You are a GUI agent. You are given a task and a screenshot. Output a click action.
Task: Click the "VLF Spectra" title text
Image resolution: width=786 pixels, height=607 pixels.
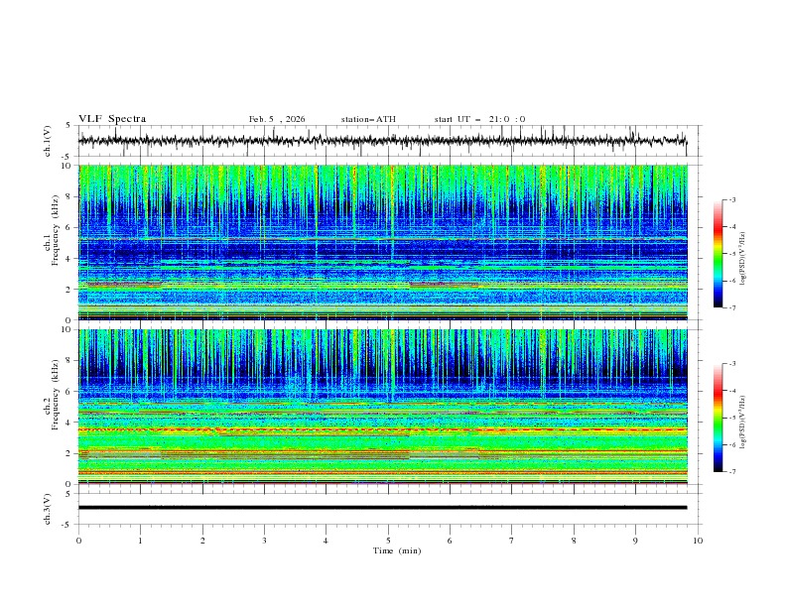click(x=112, y=119)
